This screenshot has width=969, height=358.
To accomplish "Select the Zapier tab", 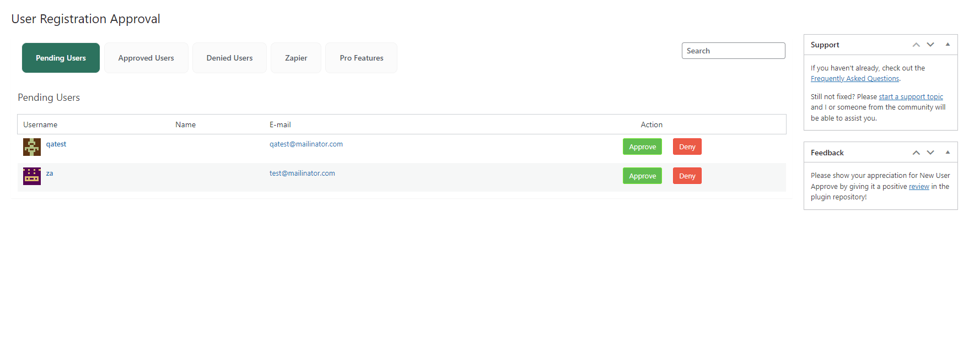I will 296,58.
